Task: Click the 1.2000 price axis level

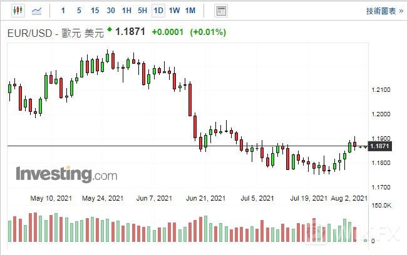Action: click(381, 114)
